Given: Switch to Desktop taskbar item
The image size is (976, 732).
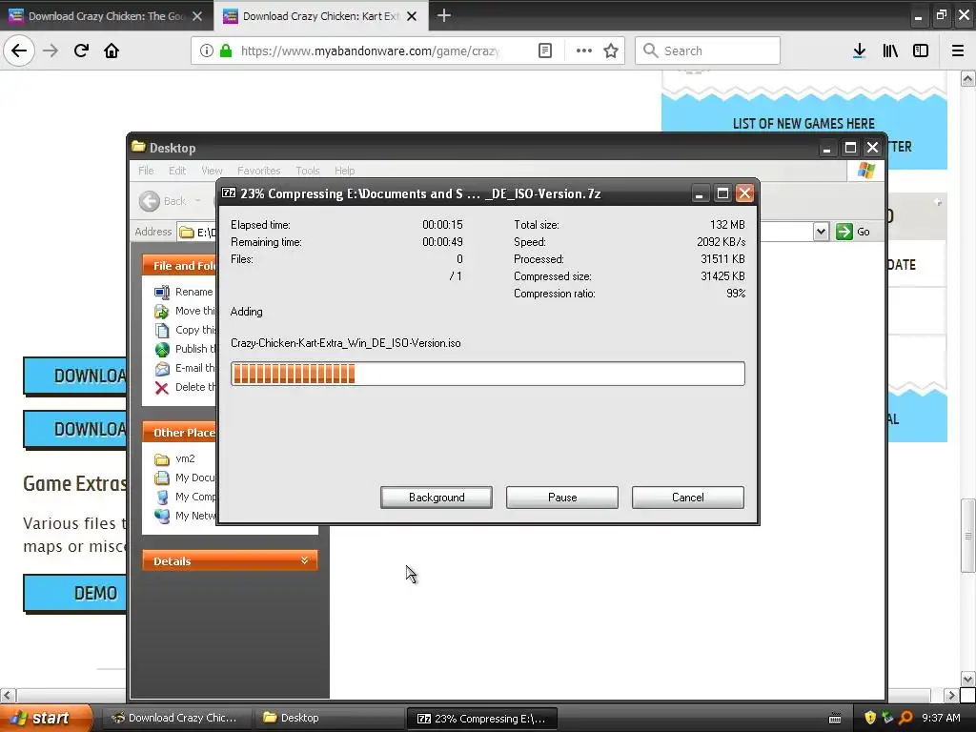Looking at the screenshot, I should [329, 718].
